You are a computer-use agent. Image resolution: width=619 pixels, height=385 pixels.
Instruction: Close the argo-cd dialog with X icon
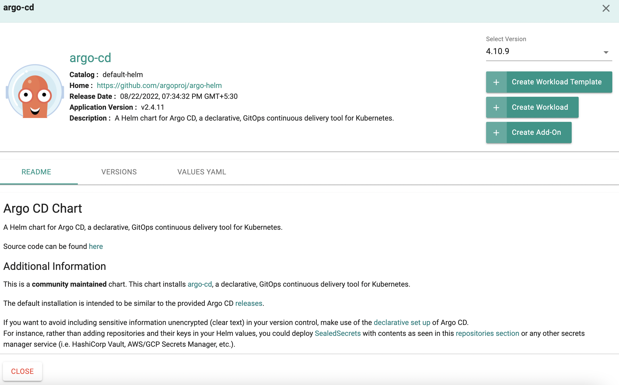tap(606, 8)
